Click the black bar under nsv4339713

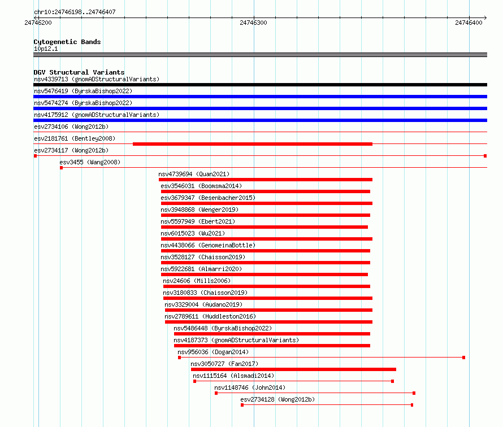point(260,85)
